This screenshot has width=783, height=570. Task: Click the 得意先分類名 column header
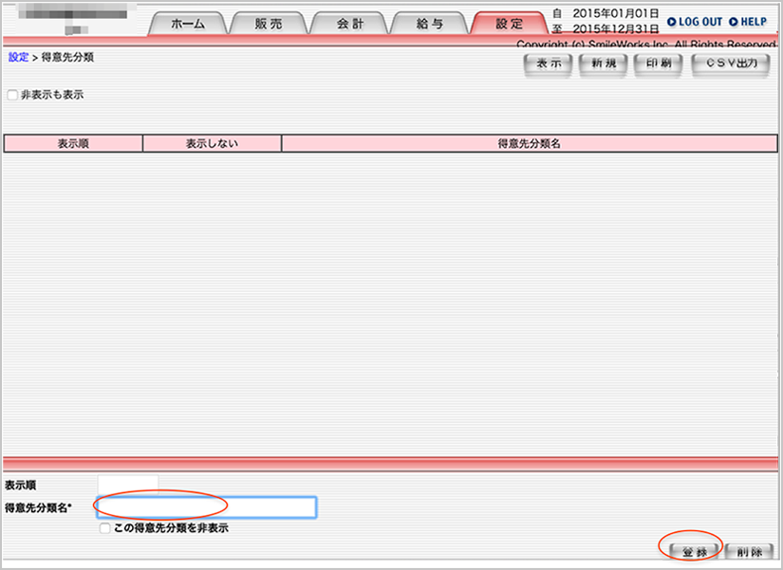click(529, 144)
